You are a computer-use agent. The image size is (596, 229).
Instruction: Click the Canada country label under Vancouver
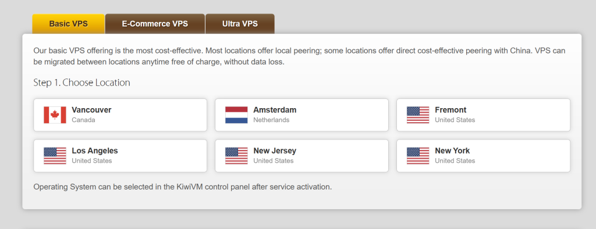pos(83,120)
